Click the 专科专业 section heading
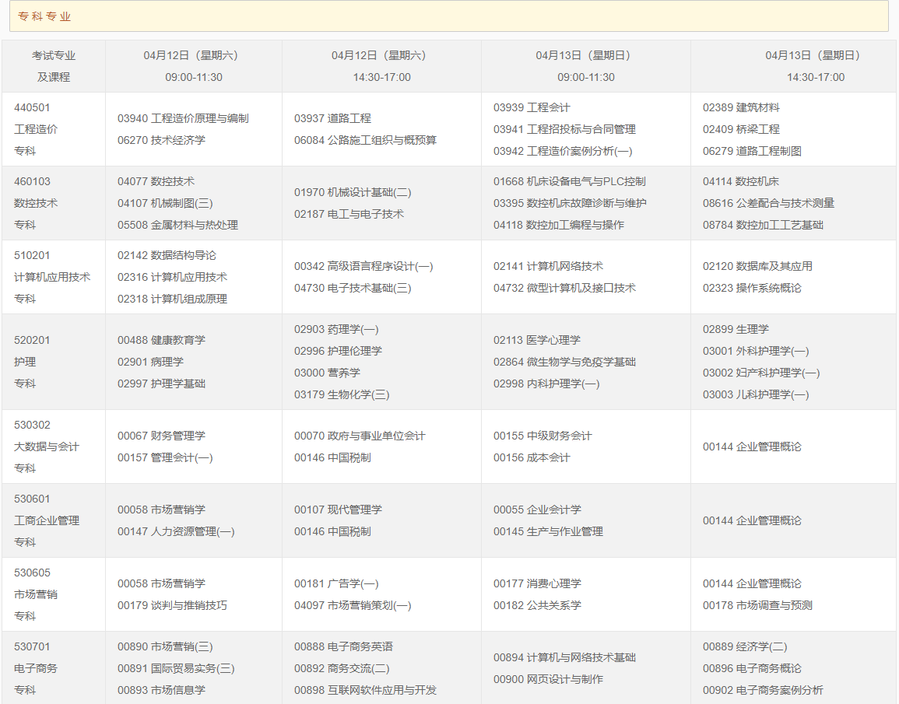 pos(44,16)
